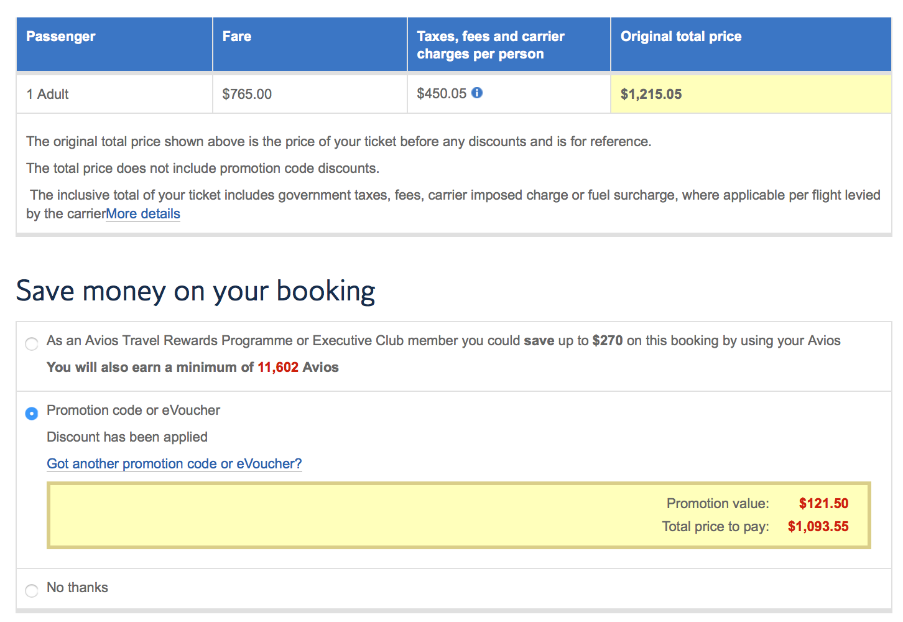The image size is (903, 622).
Task: Click the Passenger column header
Action: tap(61, 37)
